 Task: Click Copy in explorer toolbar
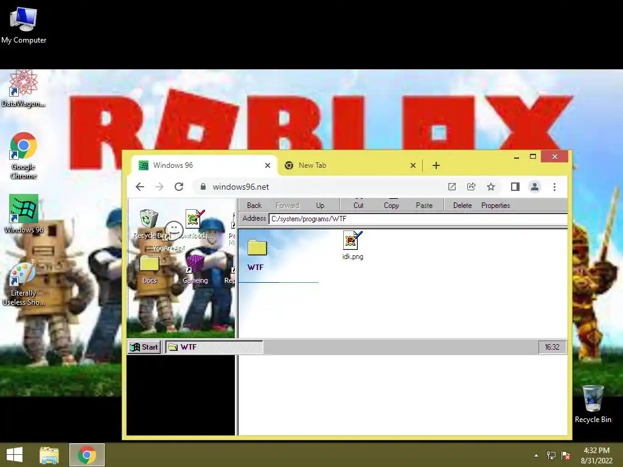point(391,205)
